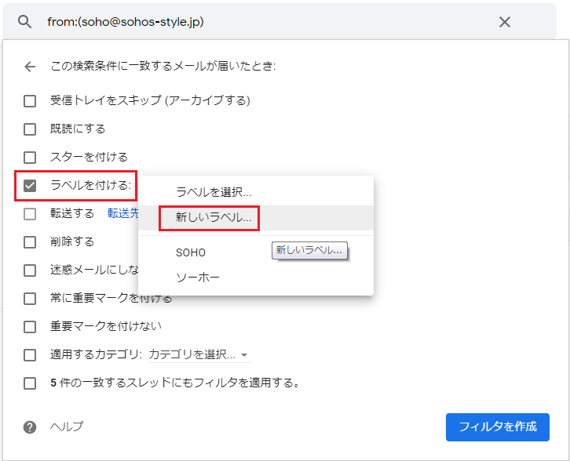This screenshot has width=570, height=461.
Task: Enable the 迷惑メールにしない checkbox
Action: pyautogui.click(x=30, y=270)
